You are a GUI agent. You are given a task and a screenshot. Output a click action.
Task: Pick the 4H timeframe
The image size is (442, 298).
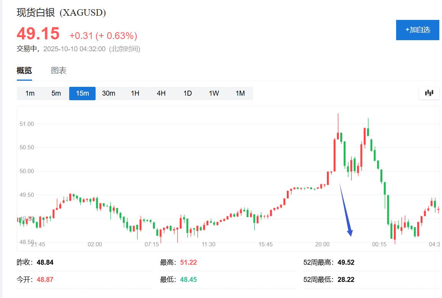(161, 93)
